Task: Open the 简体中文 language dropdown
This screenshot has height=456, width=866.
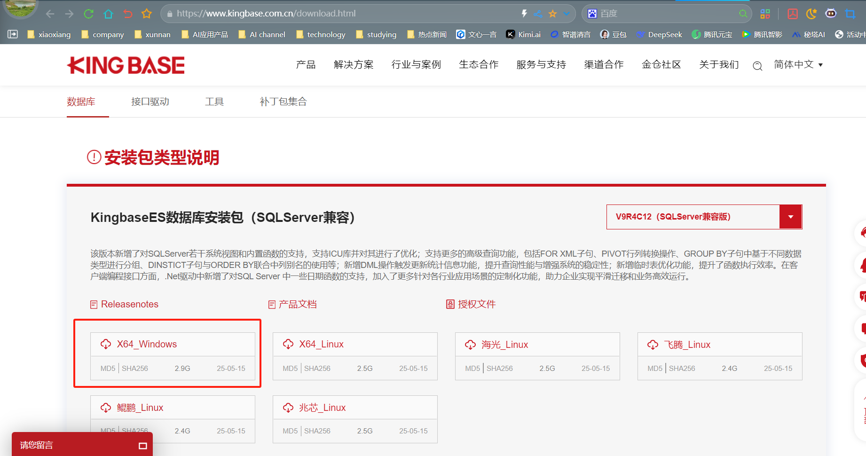Action: coord(798,64)
